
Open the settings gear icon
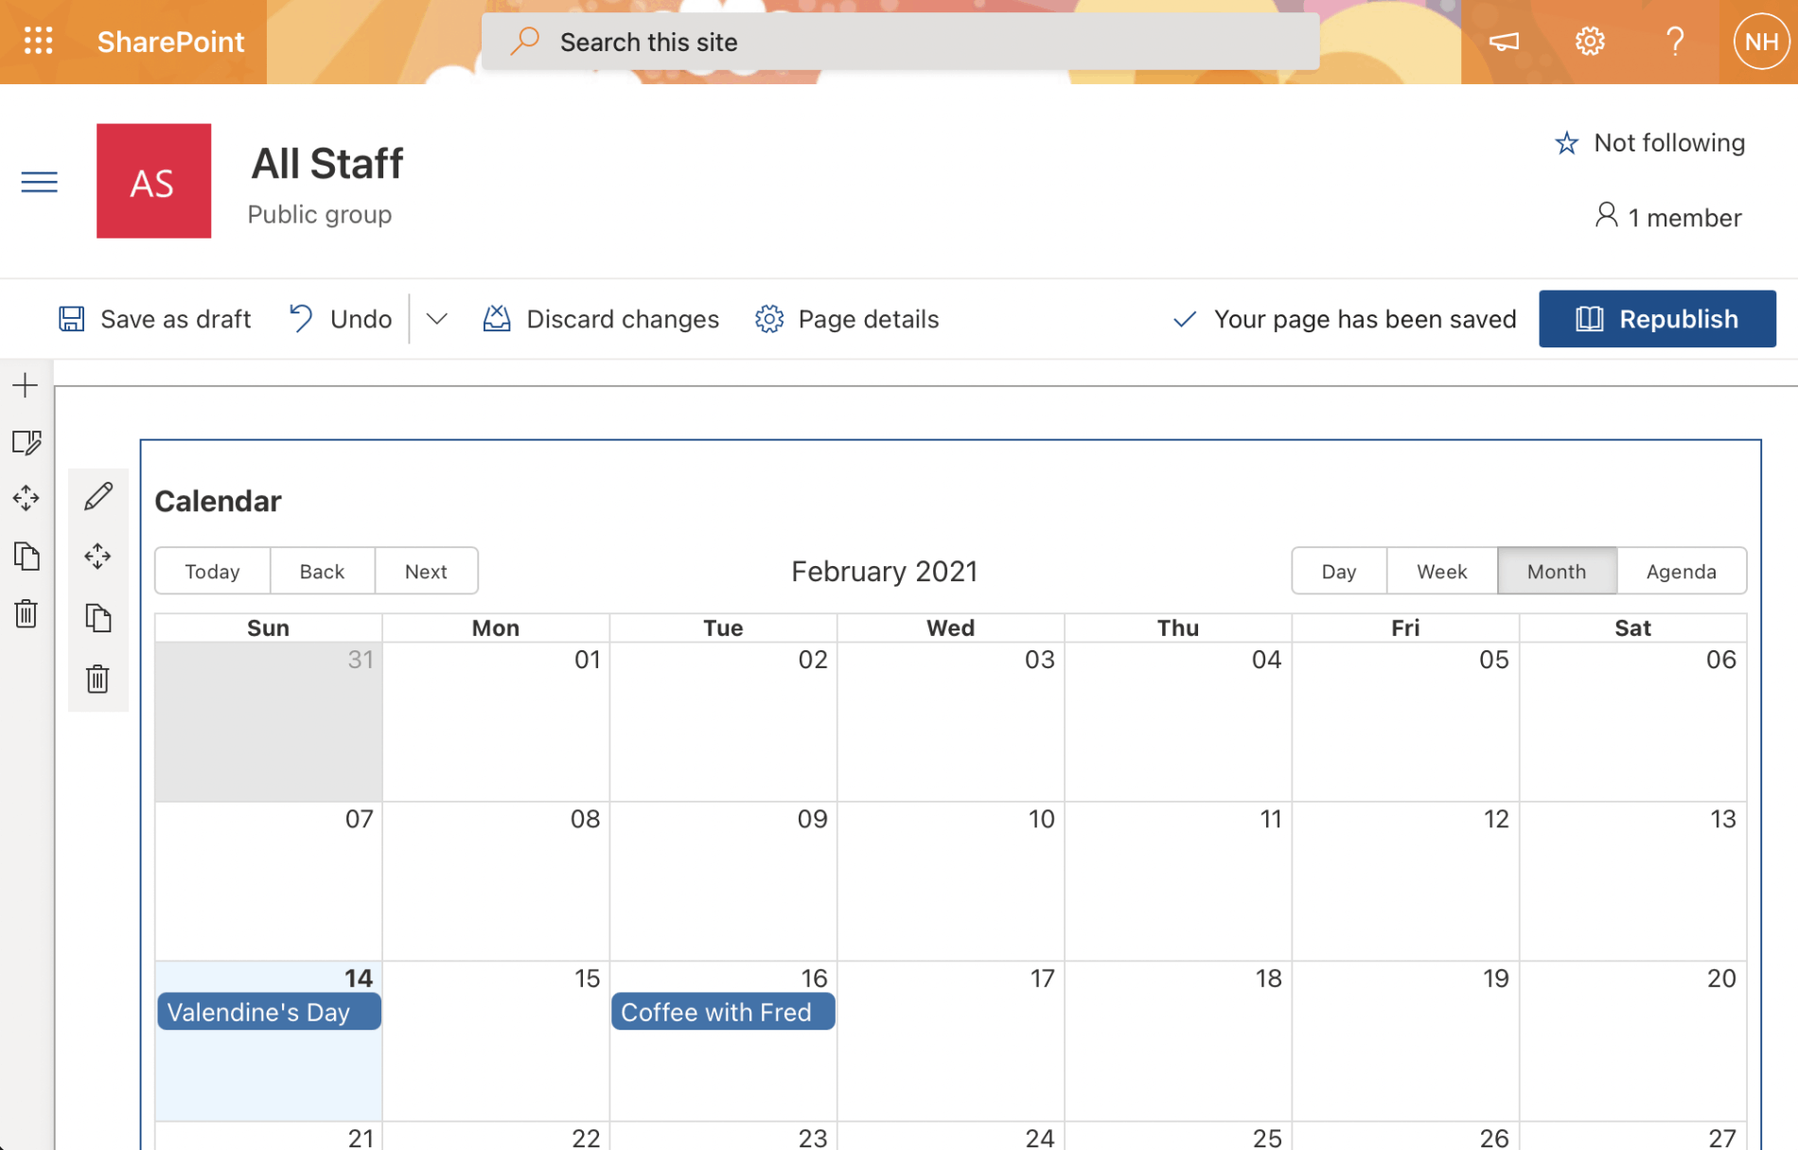1590,42
